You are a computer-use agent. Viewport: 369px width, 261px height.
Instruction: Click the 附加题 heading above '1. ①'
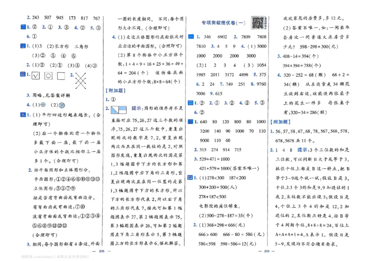coord(116,90)
